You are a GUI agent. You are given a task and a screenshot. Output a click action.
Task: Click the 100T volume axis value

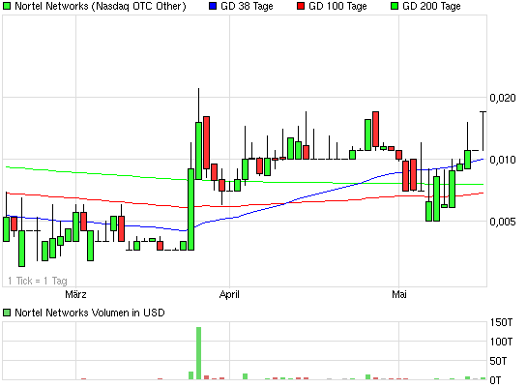[501, 342]
